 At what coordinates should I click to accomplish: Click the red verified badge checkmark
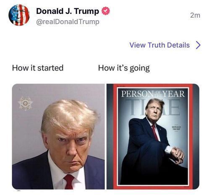pyautogui.click(x=106, y=11)
